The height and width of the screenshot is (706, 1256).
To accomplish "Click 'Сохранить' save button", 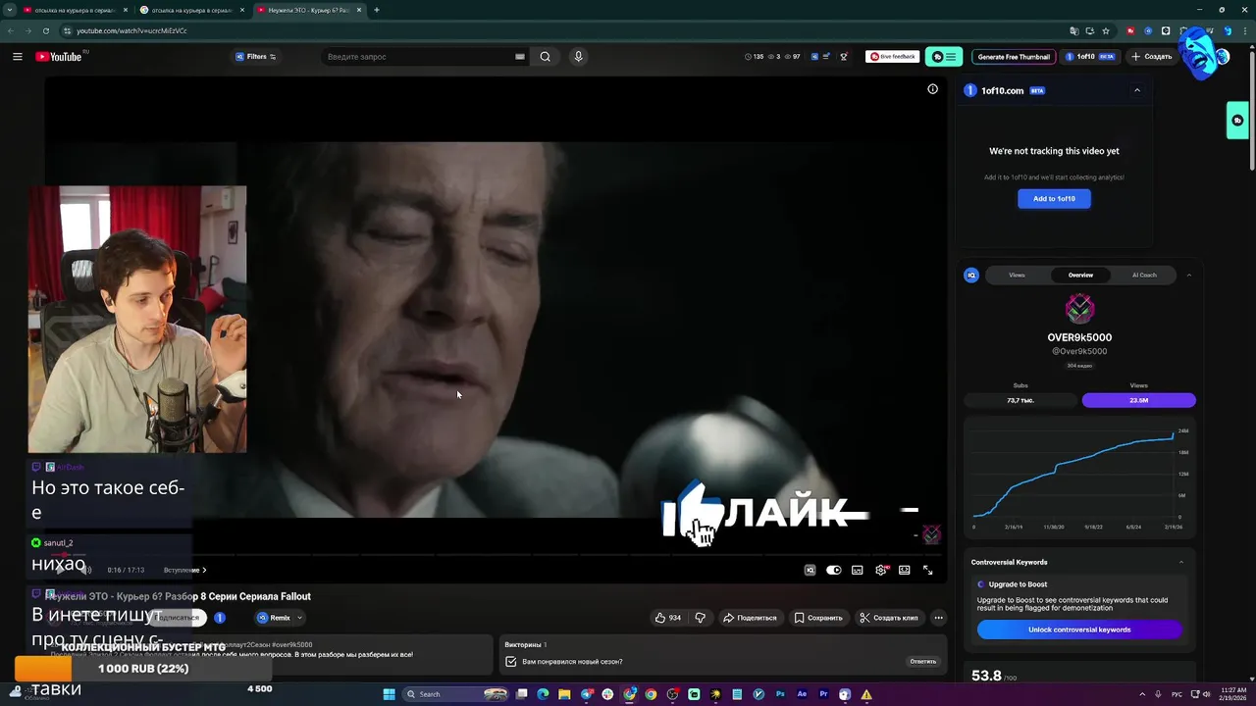I will [818, 618].
